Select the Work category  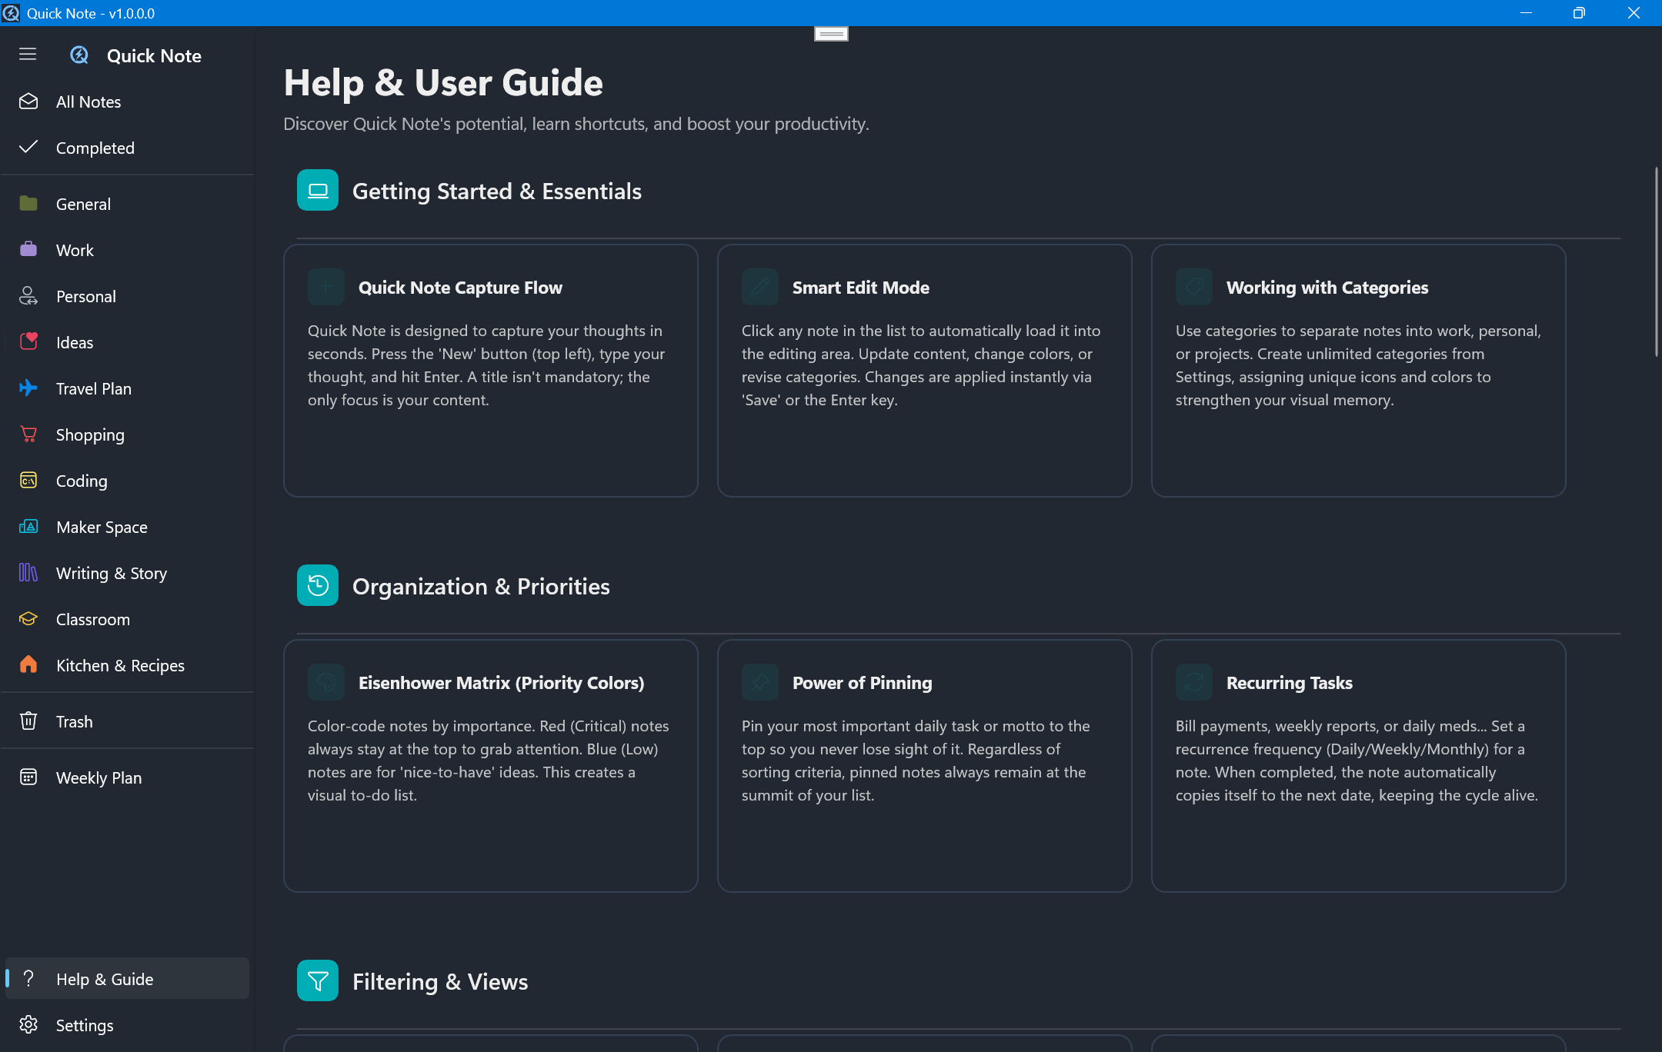[75, 250]
